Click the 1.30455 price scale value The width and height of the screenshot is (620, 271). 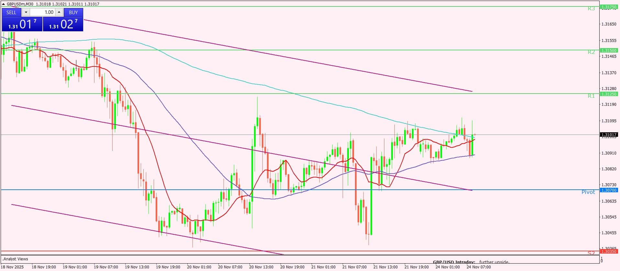(x=609, y=233)
